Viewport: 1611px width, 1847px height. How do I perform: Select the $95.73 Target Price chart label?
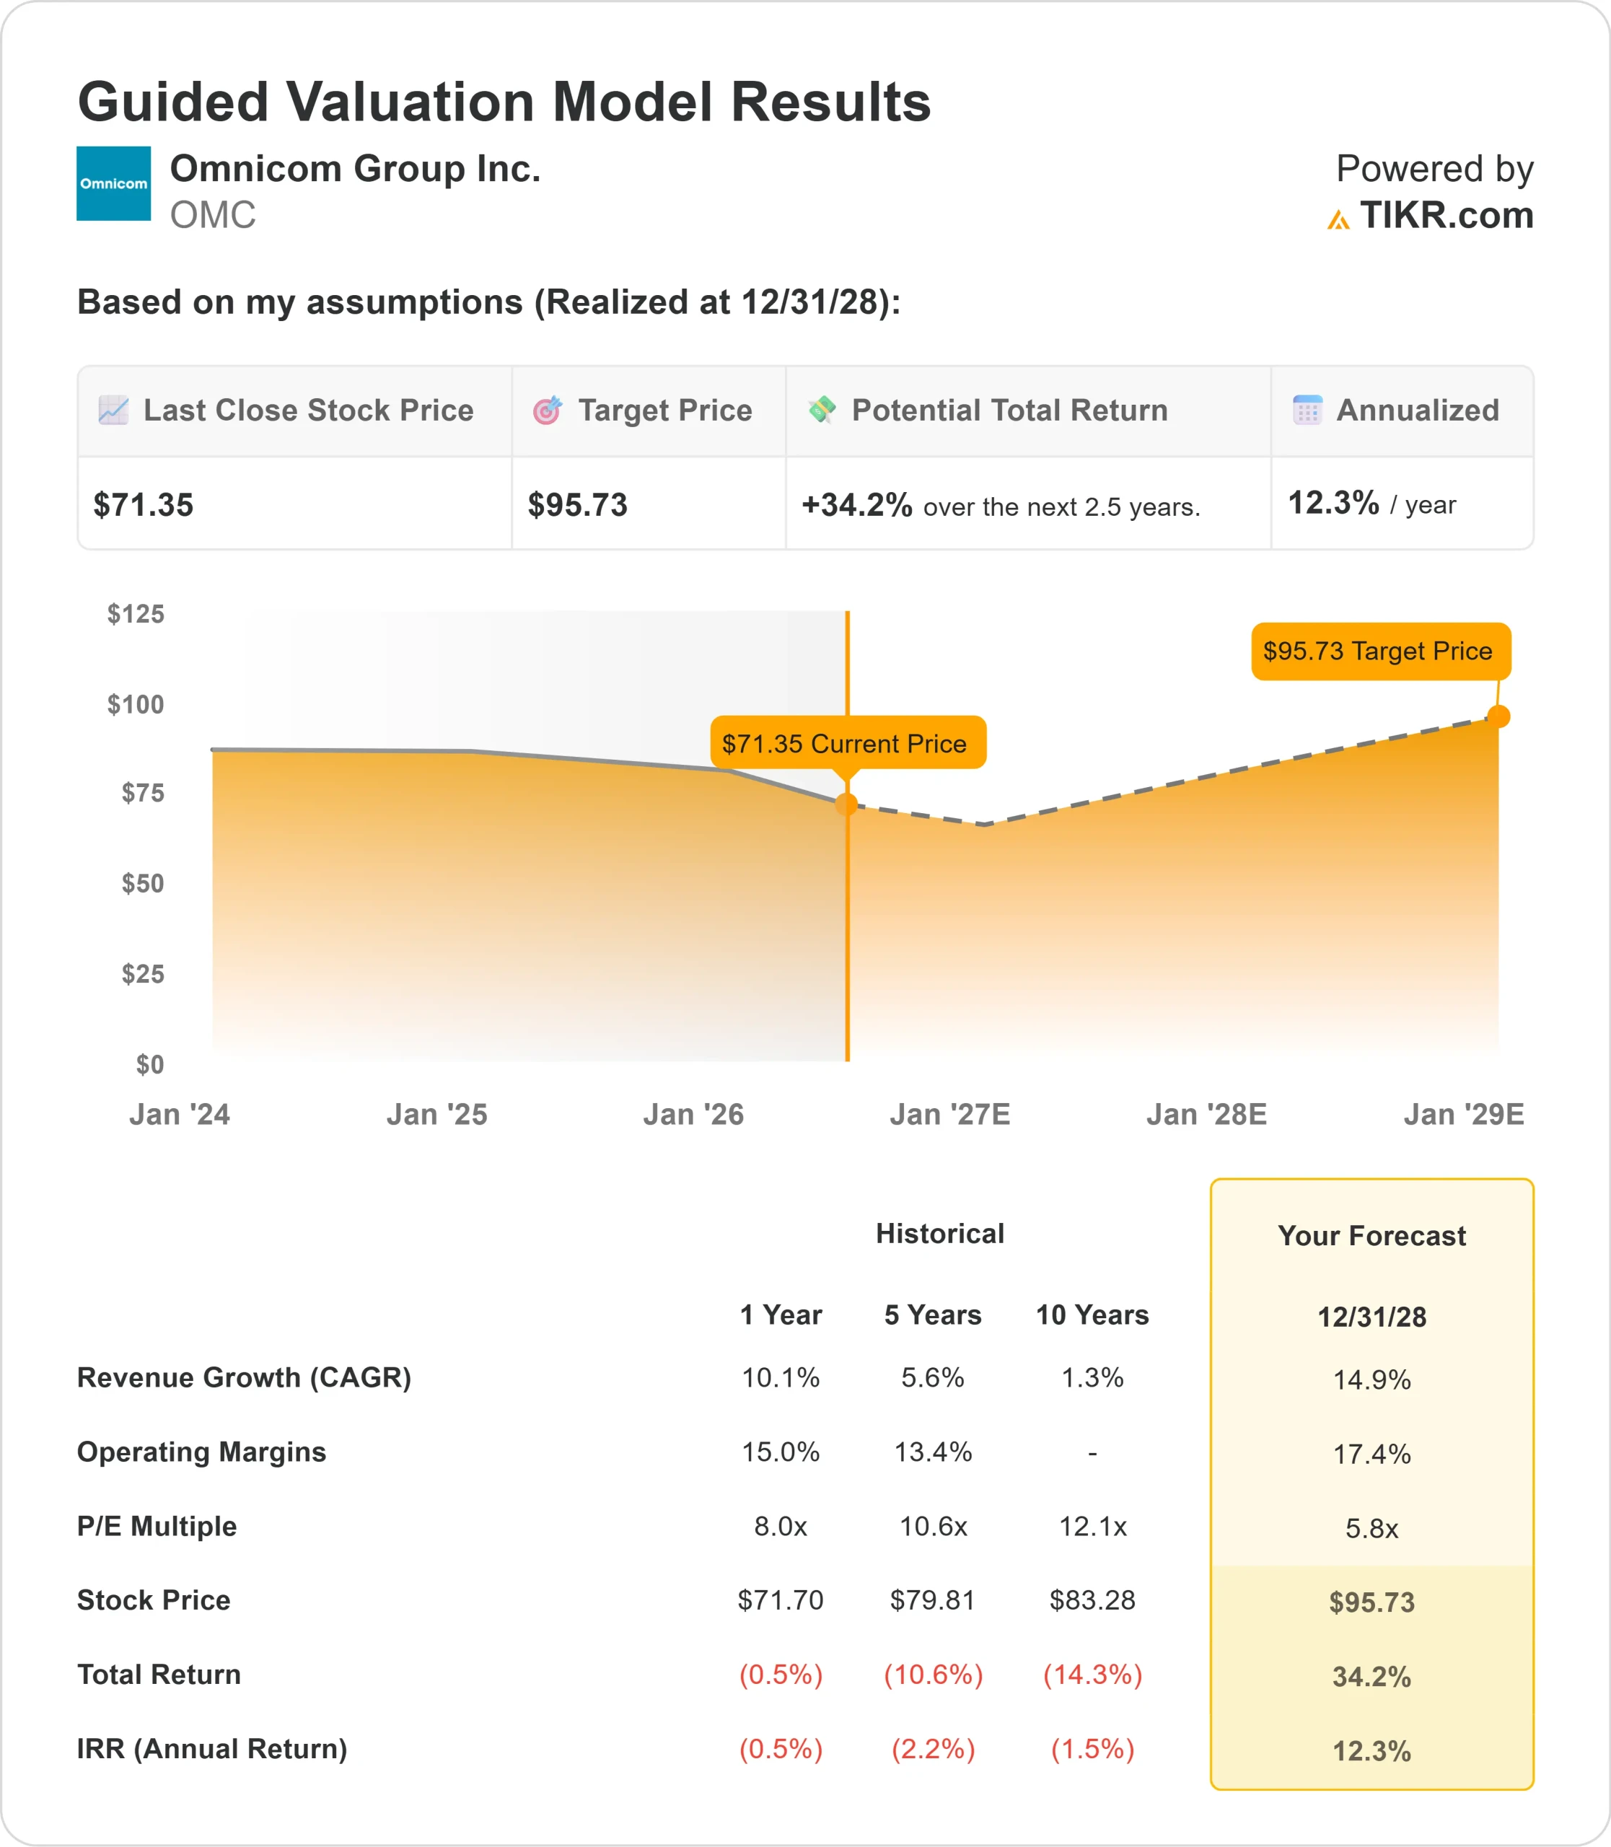(x=1381, y=651)
